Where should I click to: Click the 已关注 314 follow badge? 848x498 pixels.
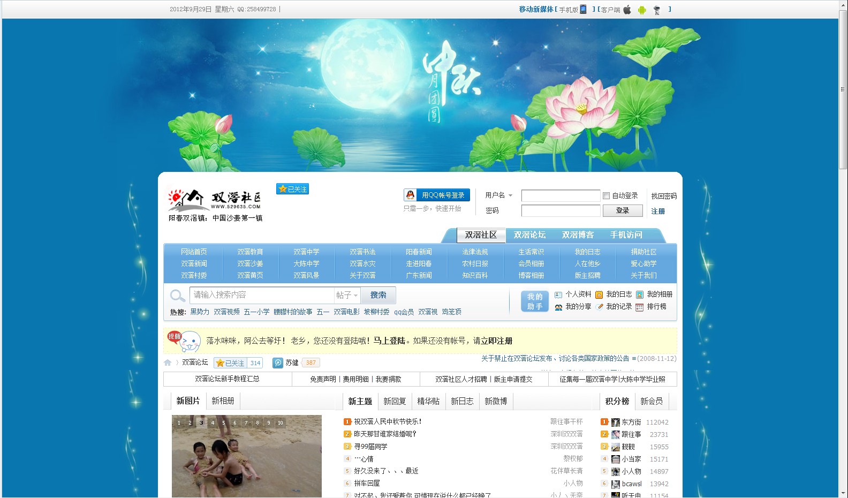click(x=238, y=363)
